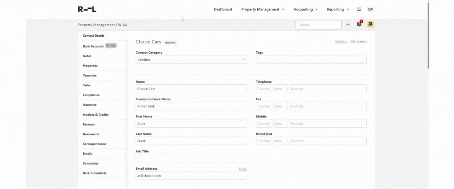The width and height of the screenshot is (454, 189).
Task: Click the Email link above address field
Action: coord(242,169)
